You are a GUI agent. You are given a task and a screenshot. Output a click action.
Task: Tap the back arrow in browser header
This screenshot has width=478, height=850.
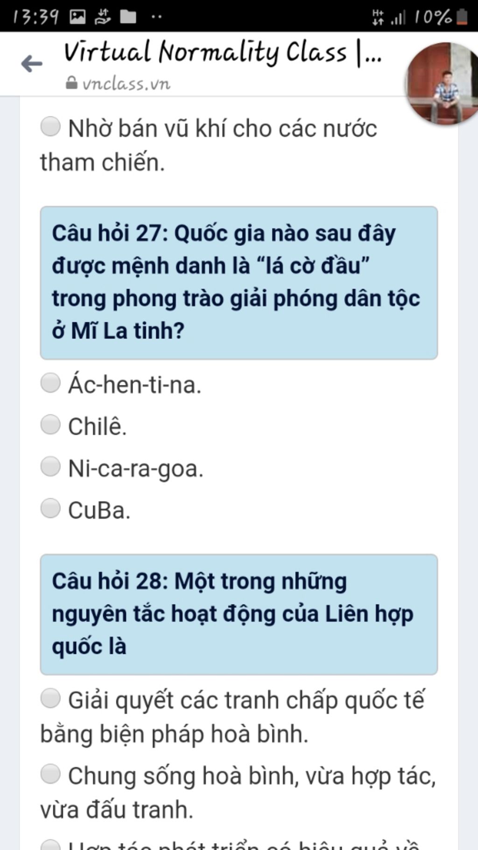(x=32, y=64)
